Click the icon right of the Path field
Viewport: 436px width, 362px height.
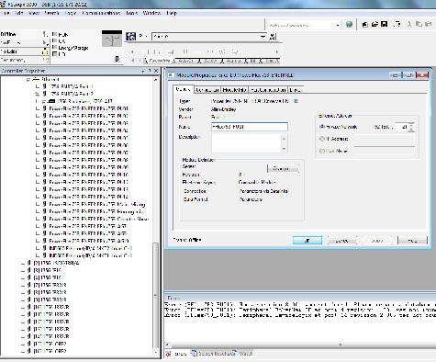273,37
